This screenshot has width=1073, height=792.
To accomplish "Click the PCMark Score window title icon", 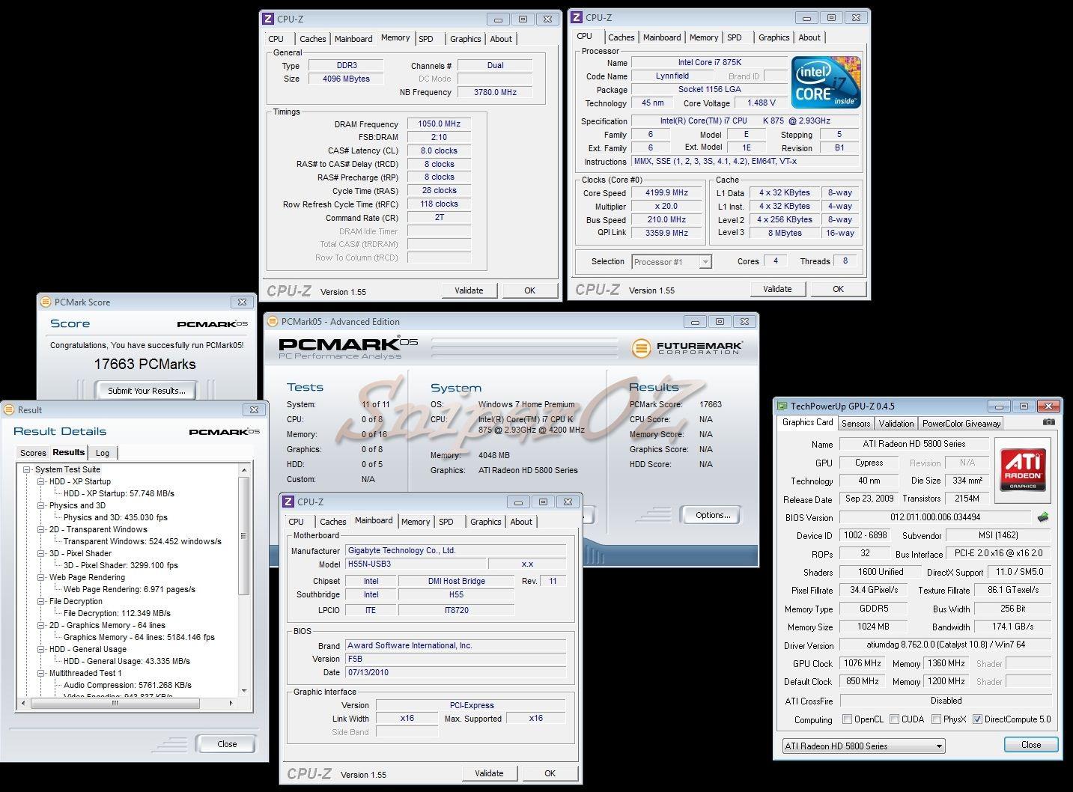I will [x=46, y=302].
